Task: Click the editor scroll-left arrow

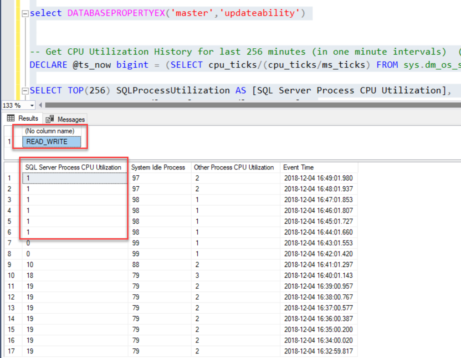Action: tap(41, 105)
